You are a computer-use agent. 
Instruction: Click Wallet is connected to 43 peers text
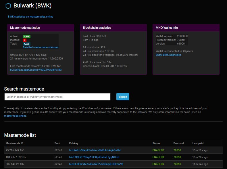click(x=174, y=51)
